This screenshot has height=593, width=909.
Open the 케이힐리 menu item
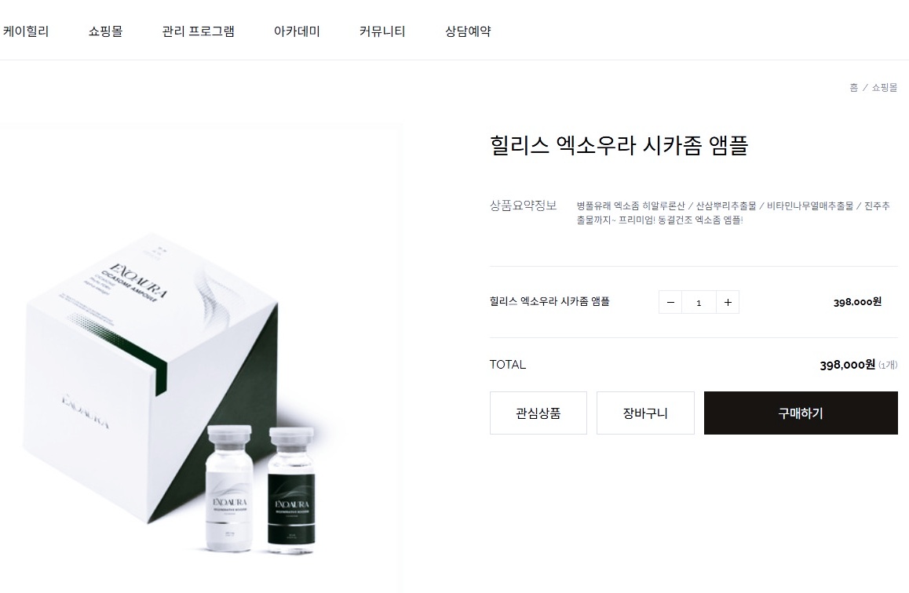click(25, 31)
